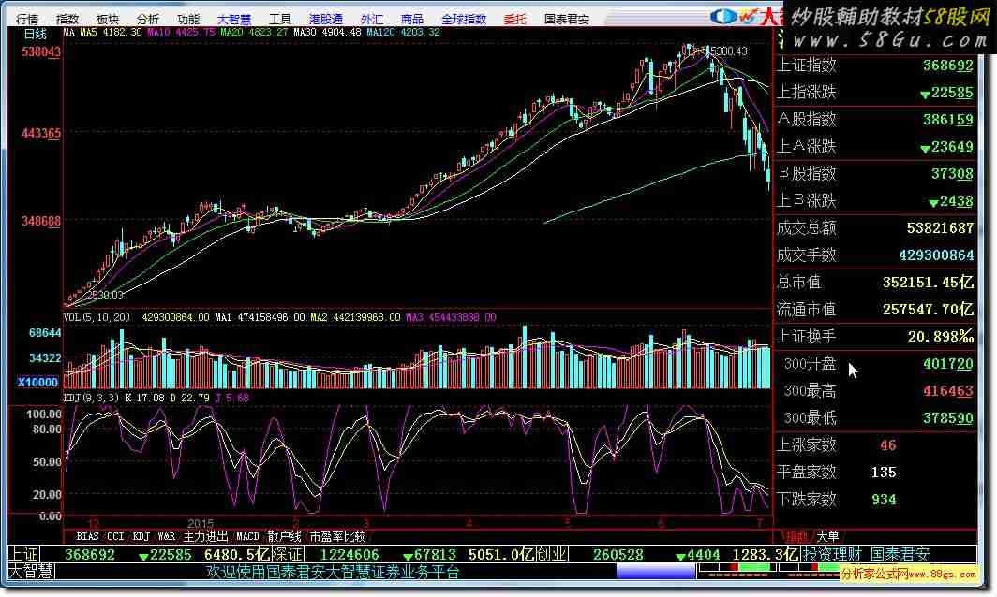
Task: Click the 成交总额 value 53821687
Action: coord(940,227)
